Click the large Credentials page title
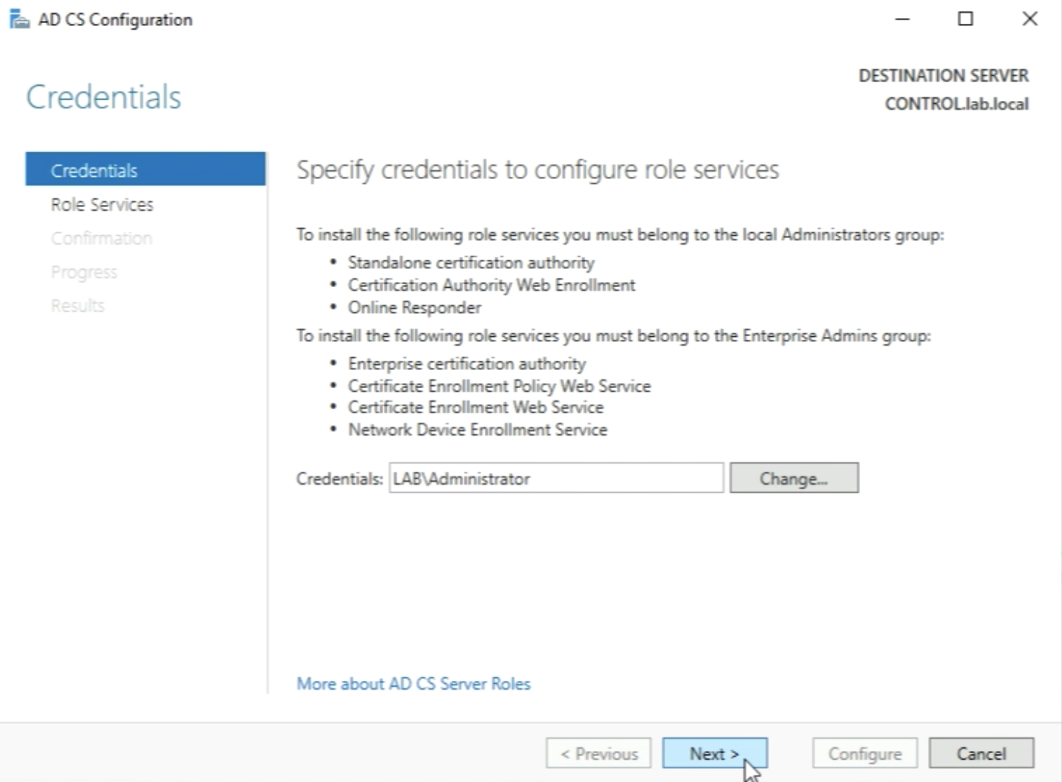 tap(103, 97)
